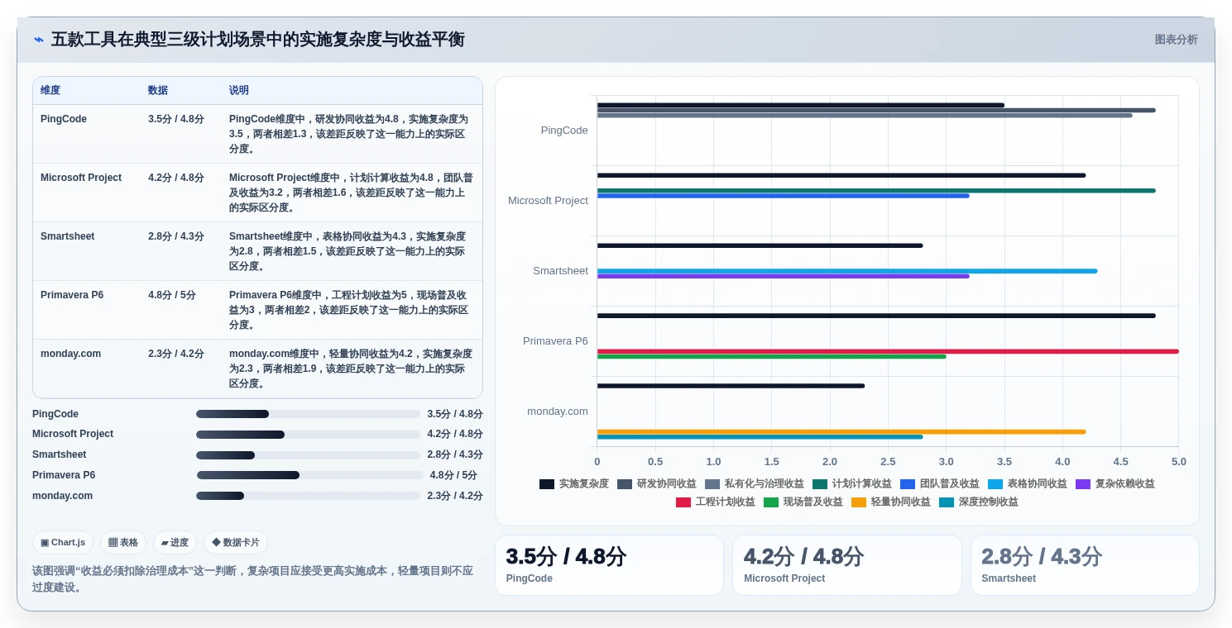Open the Smartsheet 2.8分 / 4.3分 stat card
Viewport: 1232px width, 628px height.
pos(1085,565)
